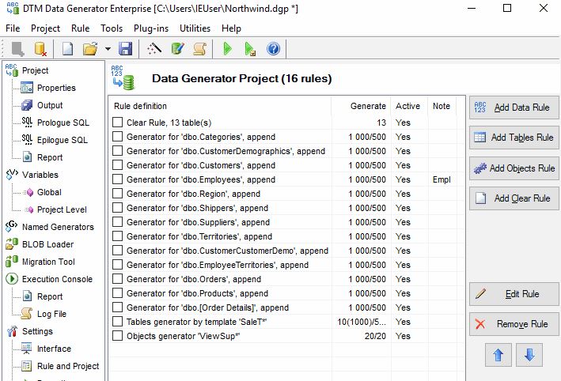Click the Rule definition column header
This screenshot has width=561, height=381.
click(x=220, y=106)
